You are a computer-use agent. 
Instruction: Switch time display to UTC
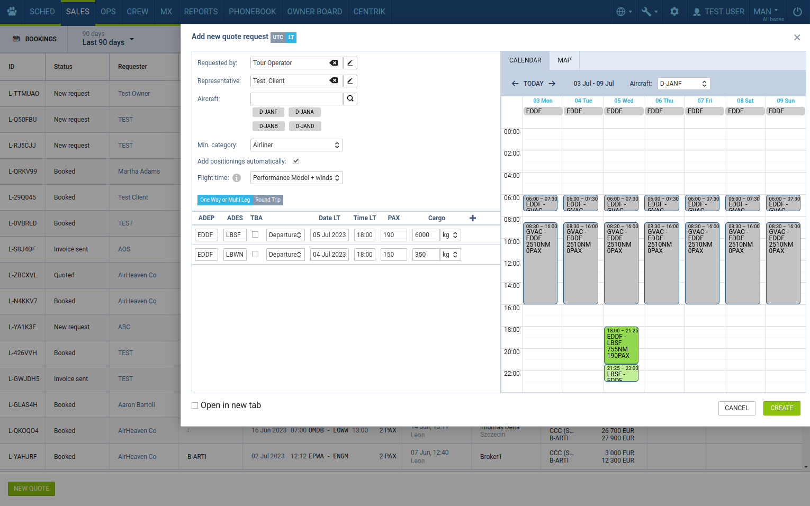pyautogui.click(x=278, y=38)
